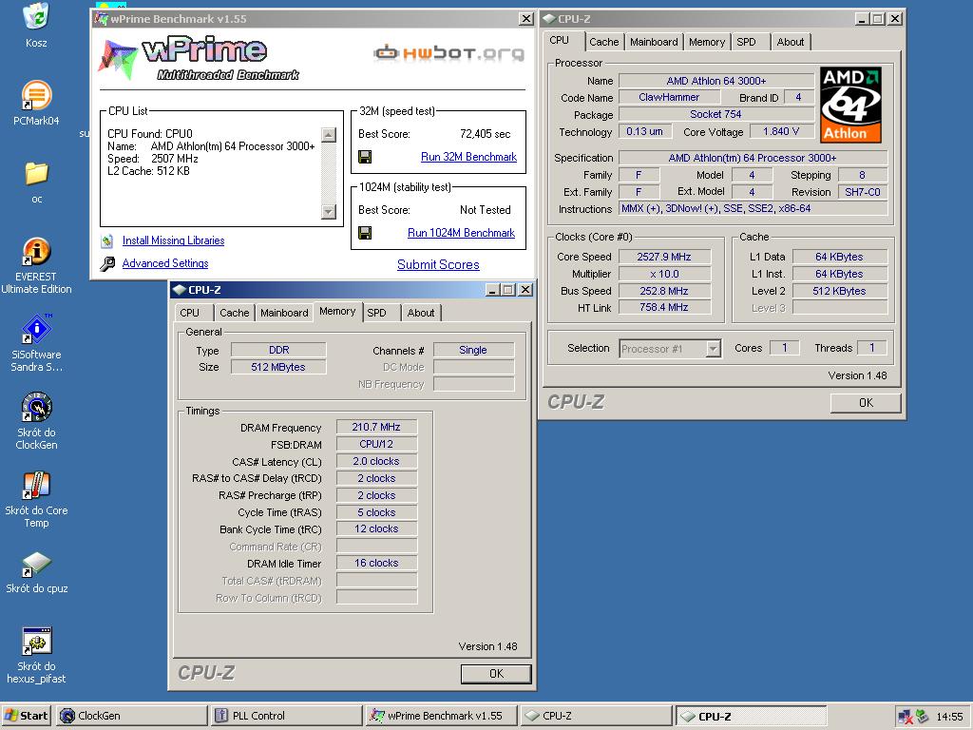Switch to ClockGen in the taskbar
Image resolution: width=973 pixels, height=730 pixels.
(x=131, y=716)
